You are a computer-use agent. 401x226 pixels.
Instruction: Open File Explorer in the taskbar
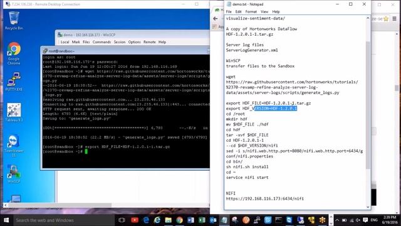coord(169,220)
